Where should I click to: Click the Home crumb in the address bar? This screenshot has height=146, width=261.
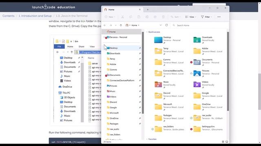click(x=134, y=25)
